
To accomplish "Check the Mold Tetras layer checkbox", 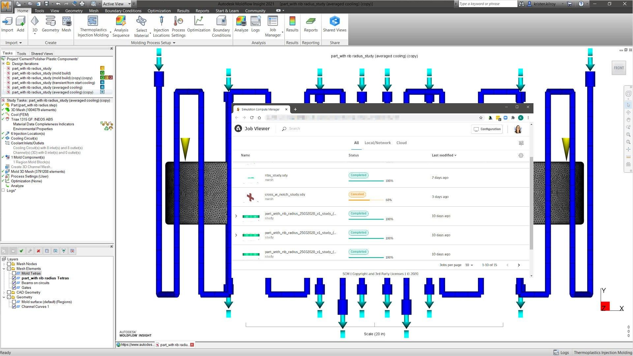I will tap(14, 273).
